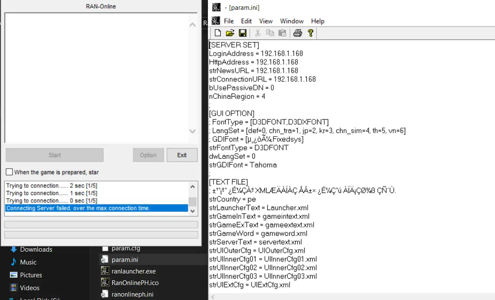Click the strNewsURL line in editor
495x300 pixels.
click(x=254, y=71)
